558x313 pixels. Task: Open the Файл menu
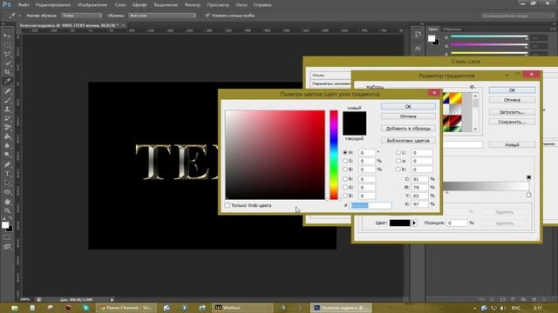click(x=24, y=5)
